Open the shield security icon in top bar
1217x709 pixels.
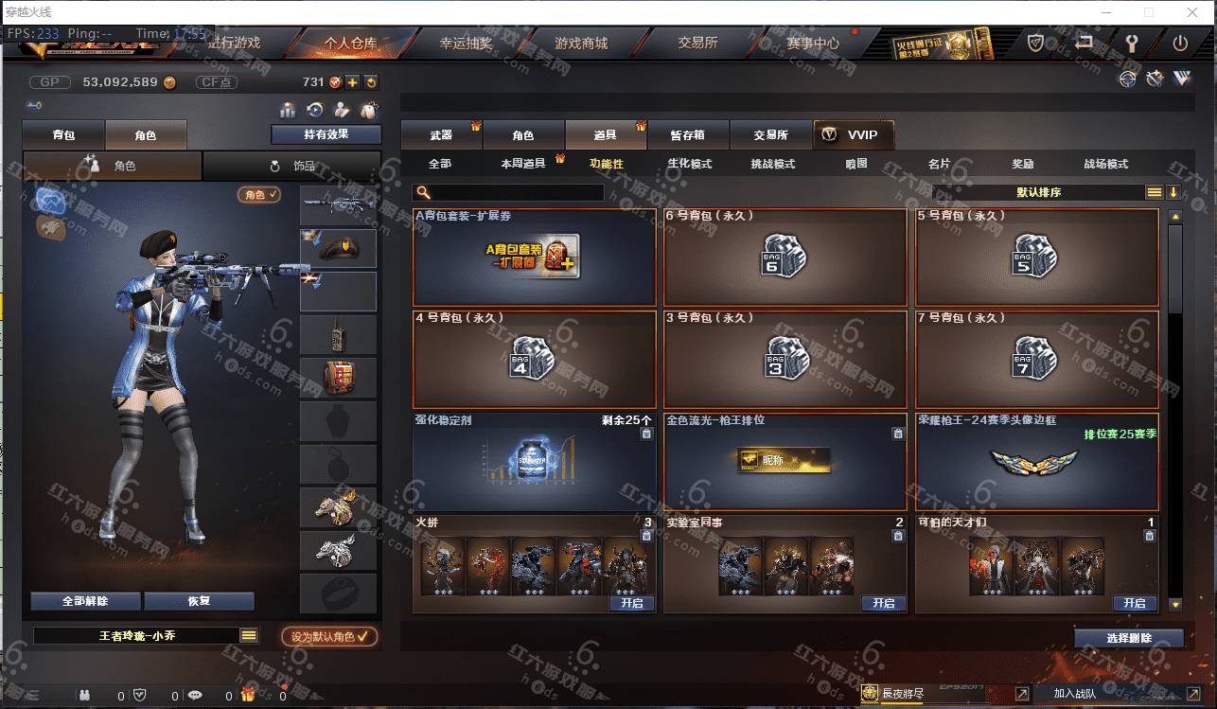1036,43
